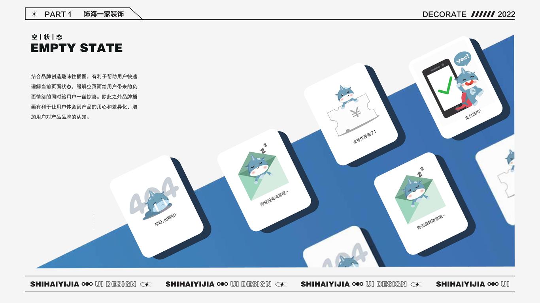Click the 饰海一家装饰 header title
540x303 pixels.
(x=104, y=14)
